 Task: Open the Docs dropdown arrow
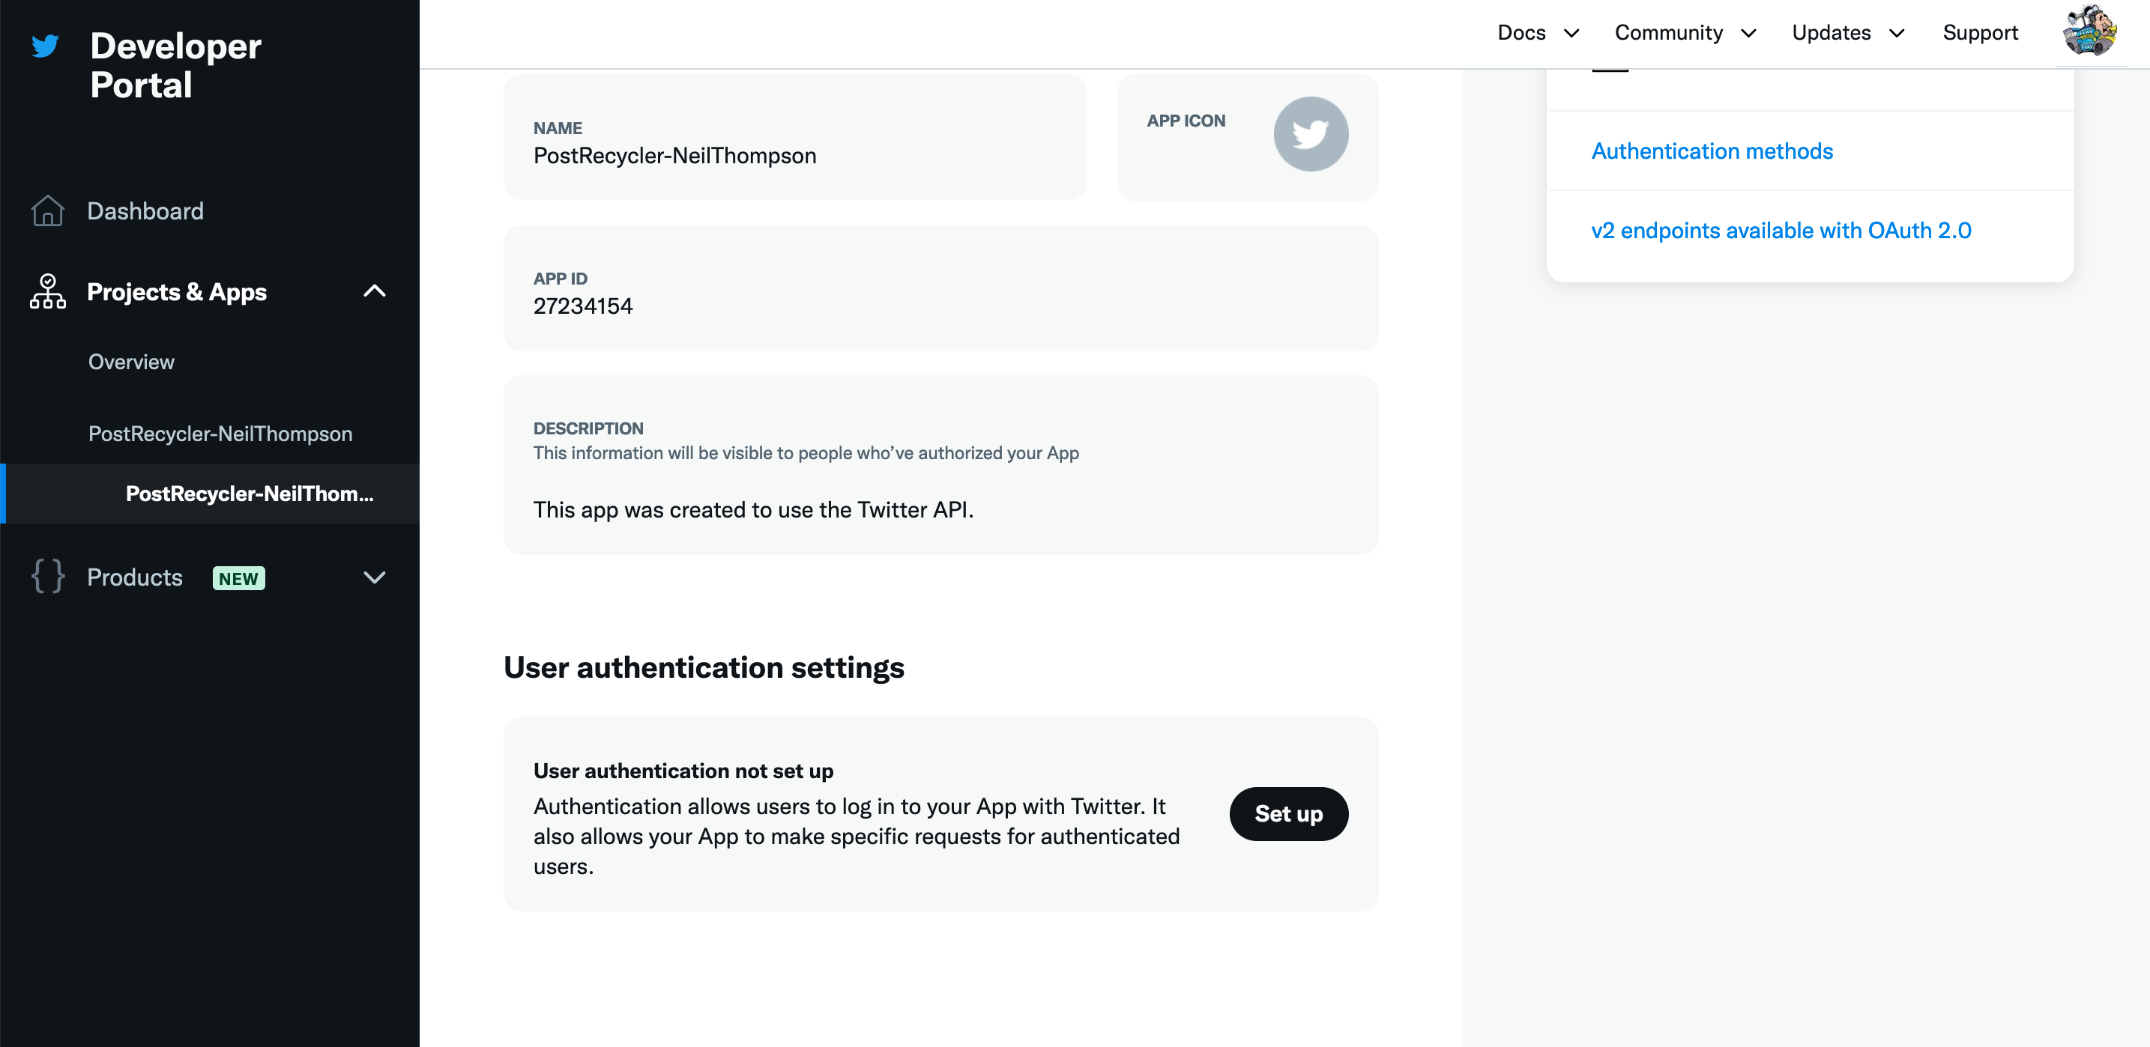(1571, 34)
